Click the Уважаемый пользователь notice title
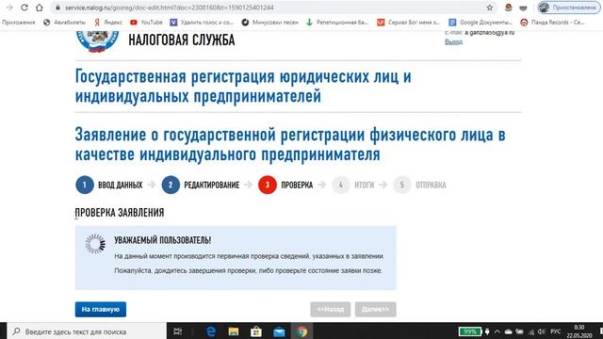This screenshot has height=339, width=603. click(163, 240)
